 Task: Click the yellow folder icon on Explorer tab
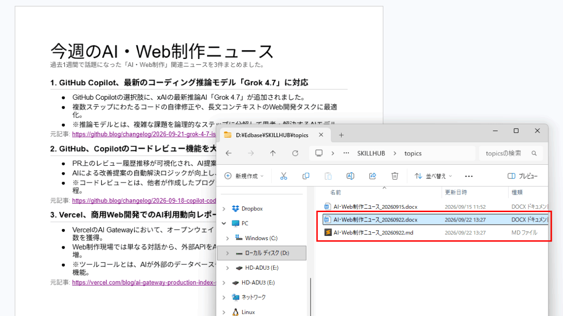tap(228, 135)
